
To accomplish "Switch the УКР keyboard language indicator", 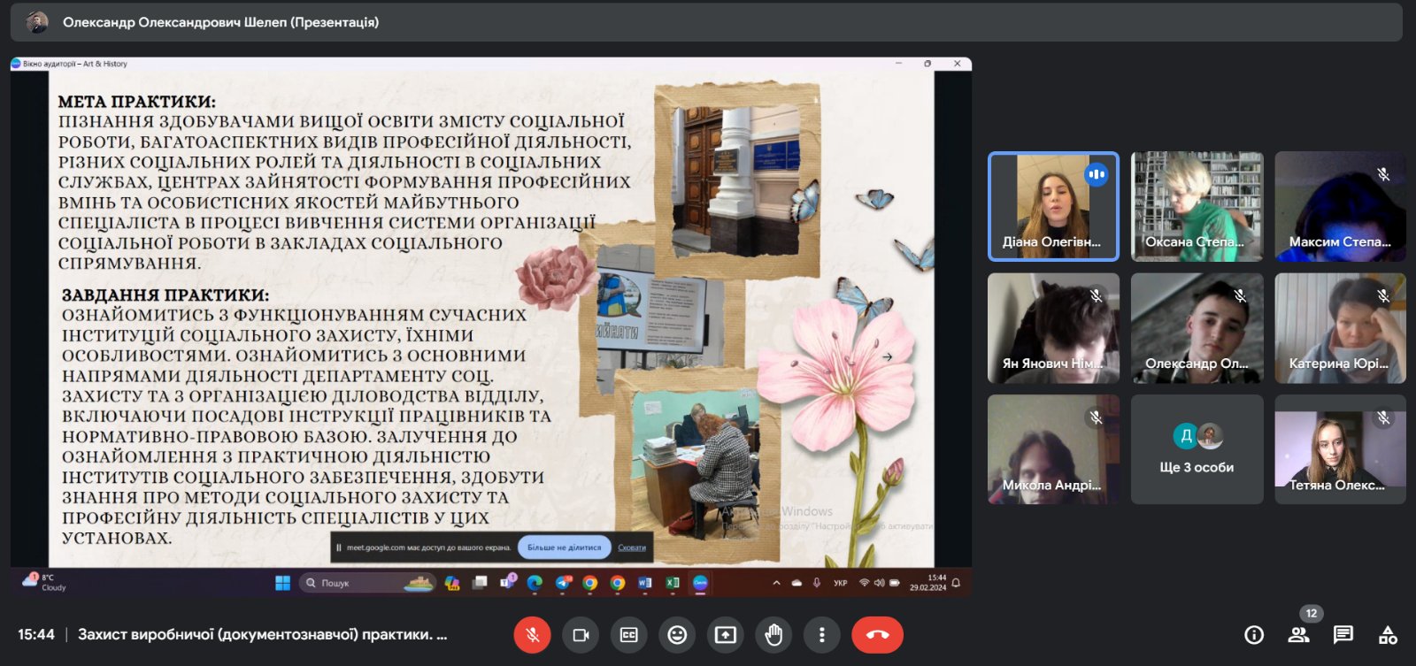I will (841, 583).
